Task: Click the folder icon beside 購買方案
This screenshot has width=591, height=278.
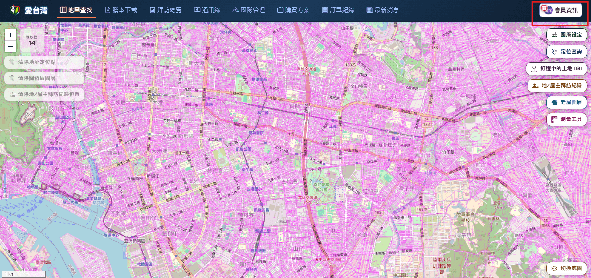Action: [x=280, y=10]
